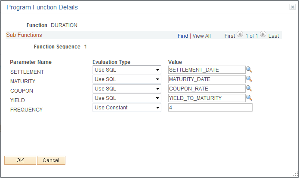Click the MATURITY parameter name

(x=23, y=81)
